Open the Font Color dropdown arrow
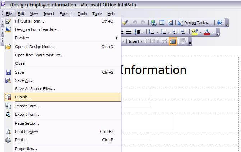 click(213, 32)
